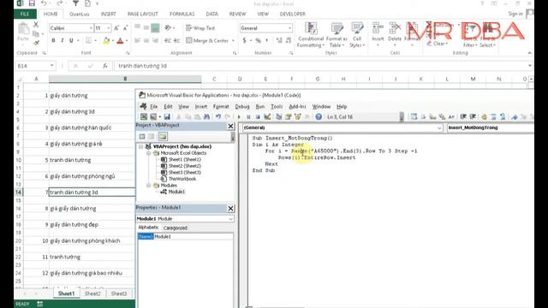Click the Undo icon in the VBA toolbar

(x=218, y=116)
